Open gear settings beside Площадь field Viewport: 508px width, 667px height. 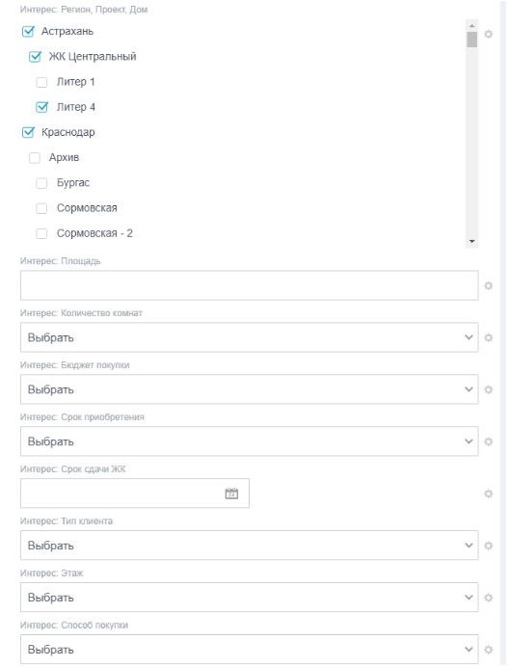(489, 286)
